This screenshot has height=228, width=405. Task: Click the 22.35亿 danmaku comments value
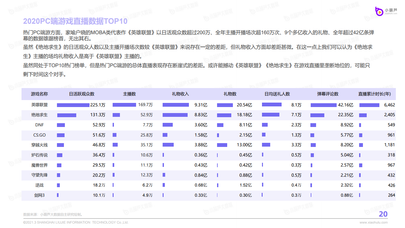click(x=346, y=115)
